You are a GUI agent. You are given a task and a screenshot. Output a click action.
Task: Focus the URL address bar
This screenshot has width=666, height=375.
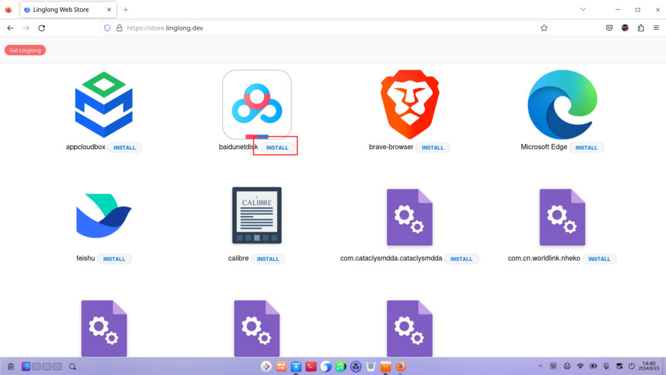325,28
